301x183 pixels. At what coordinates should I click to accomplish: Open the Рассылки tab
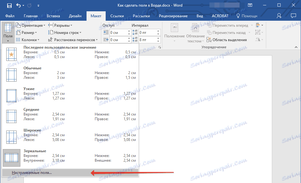click(x=141, y=16)
